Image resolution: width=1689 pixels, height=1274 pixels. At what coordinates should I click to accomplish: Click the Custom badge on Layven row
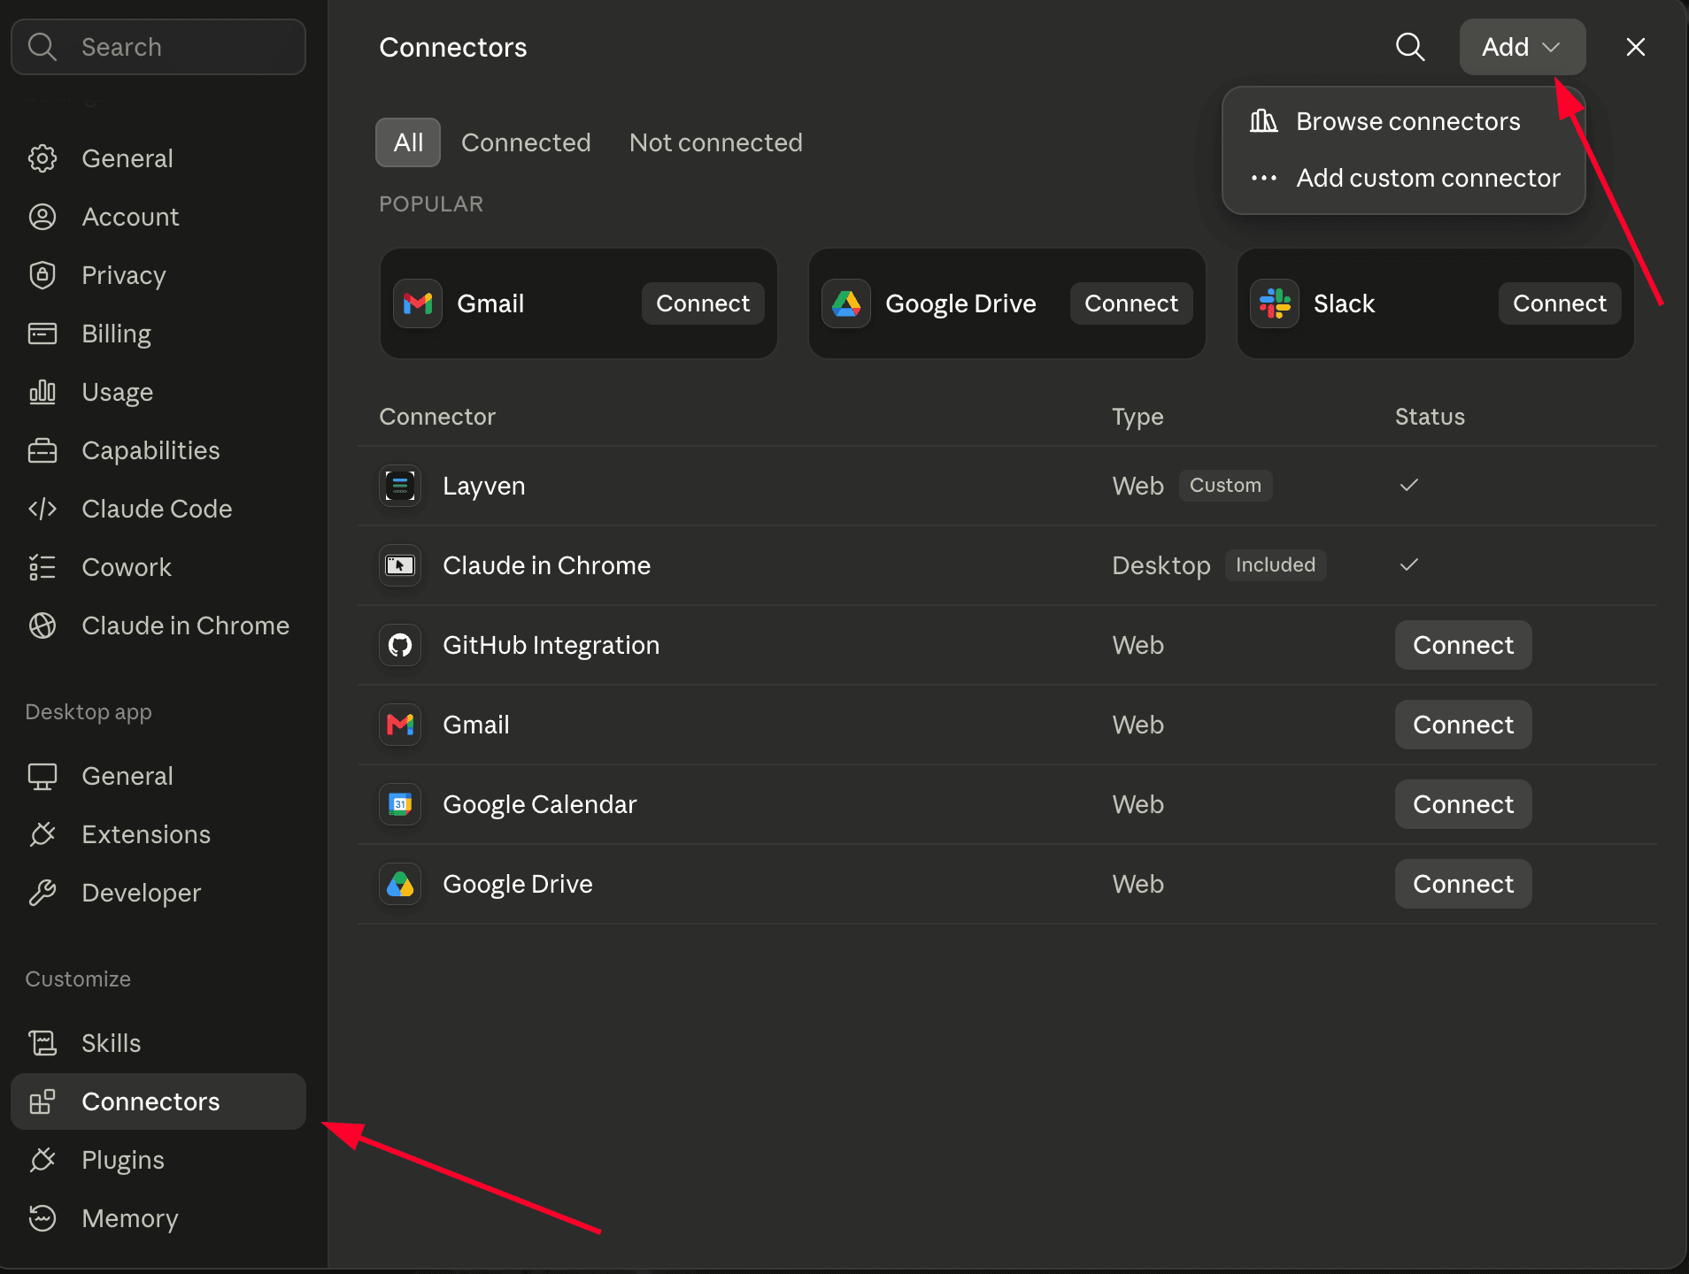[x=1225, y=485]
